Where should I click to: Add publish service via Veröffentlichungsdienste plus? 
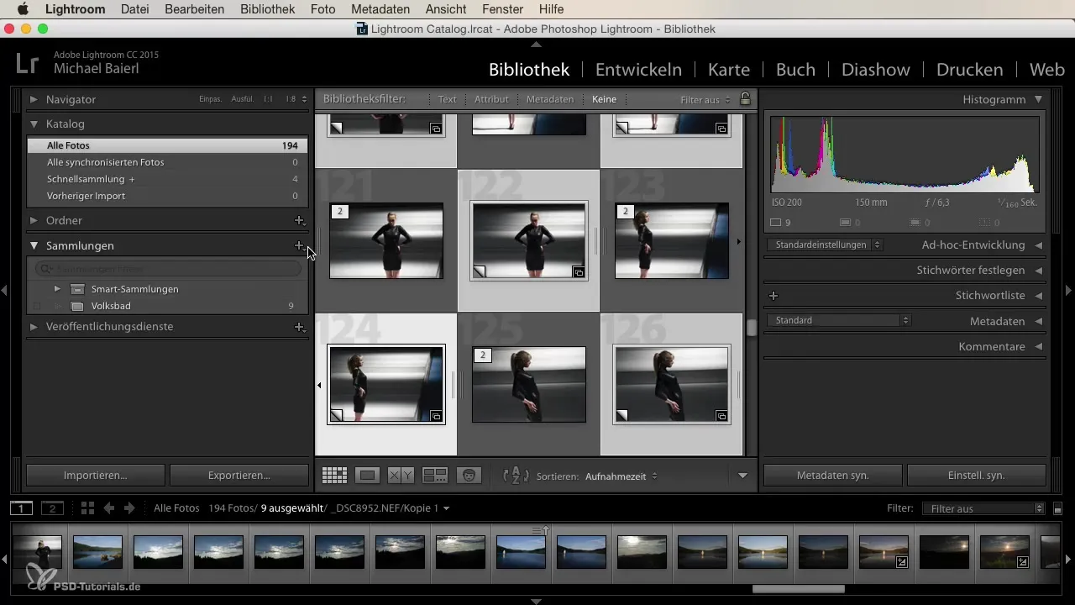pyautogui.click(x=299, y=327)
